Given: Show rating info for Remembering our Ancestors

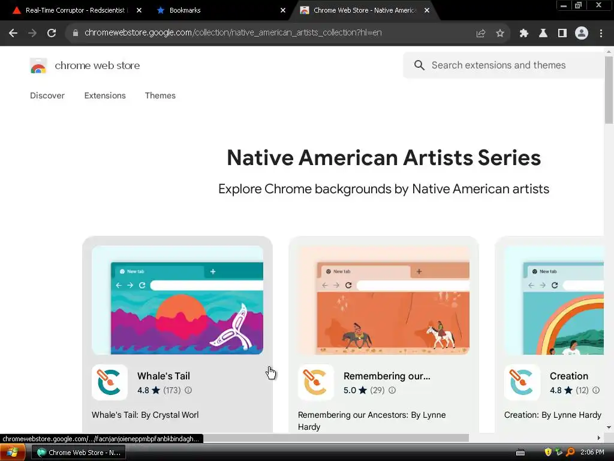Looking at the screenshot, I should pos(392,390).
